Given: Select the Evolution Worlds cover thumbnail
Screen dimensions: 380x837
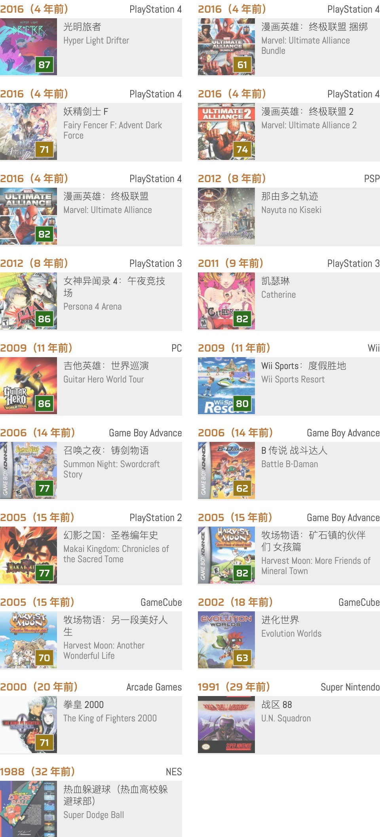Looking at the screenshot, I should click(226, 640).
